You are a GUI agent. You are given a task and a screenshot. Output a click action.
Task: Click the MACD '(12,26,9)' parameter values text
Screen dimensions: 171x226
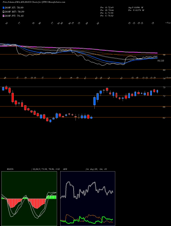[45, 169]
